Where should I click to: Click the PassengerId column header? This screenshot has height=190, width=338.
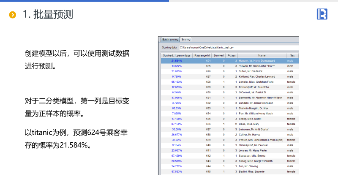click(x=202, y=55)
